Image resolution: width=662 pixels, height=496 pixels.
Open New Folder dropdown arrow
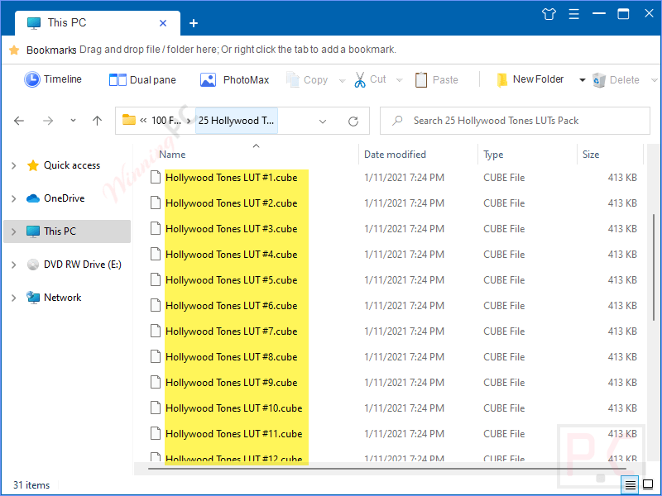pyautogui.click(x=583, y=80)
